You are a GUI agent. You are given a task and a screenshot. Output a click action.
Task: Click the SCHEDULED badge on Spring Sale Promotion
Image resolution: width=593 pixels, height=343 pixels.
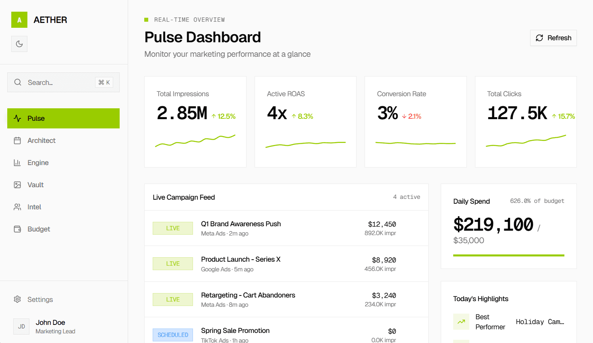pyautogui.click(x=173, y=335)
